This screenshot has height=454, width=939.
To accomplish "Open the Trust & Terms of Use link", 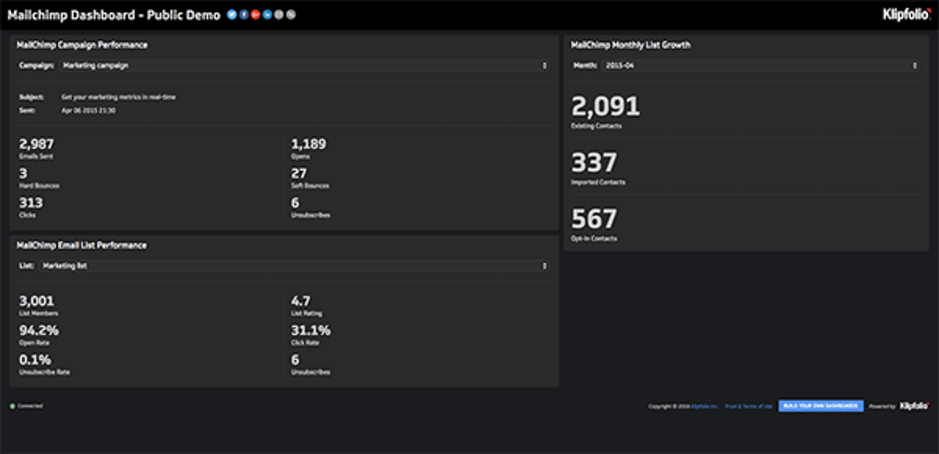I will (748, 407).
